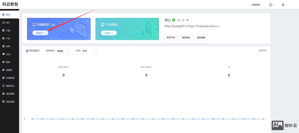Click 去设计 on the 电脑网站 card
299x133 pixels.
(40, 33)
